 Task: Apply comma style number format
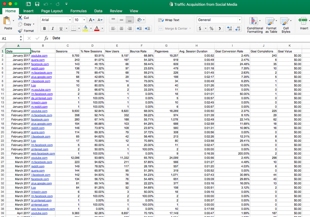coord(219,29)
